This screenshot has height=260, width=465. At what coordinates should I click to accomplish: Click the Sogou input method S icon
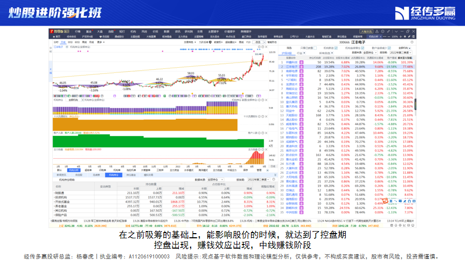coord(385,201)
